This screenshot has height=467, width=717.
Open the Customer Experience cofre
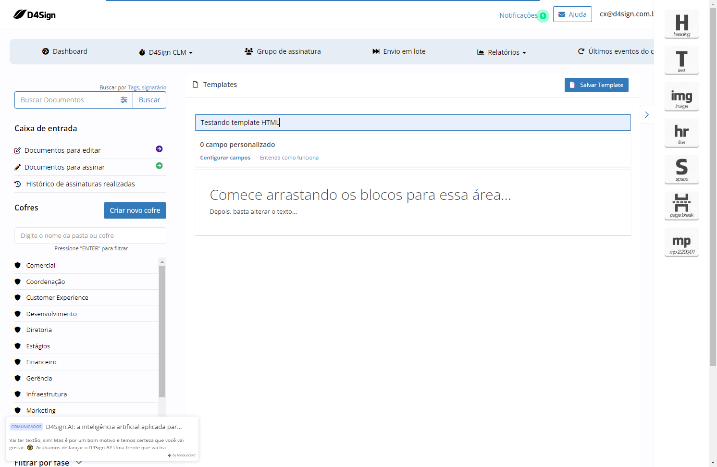click(57, 298)
